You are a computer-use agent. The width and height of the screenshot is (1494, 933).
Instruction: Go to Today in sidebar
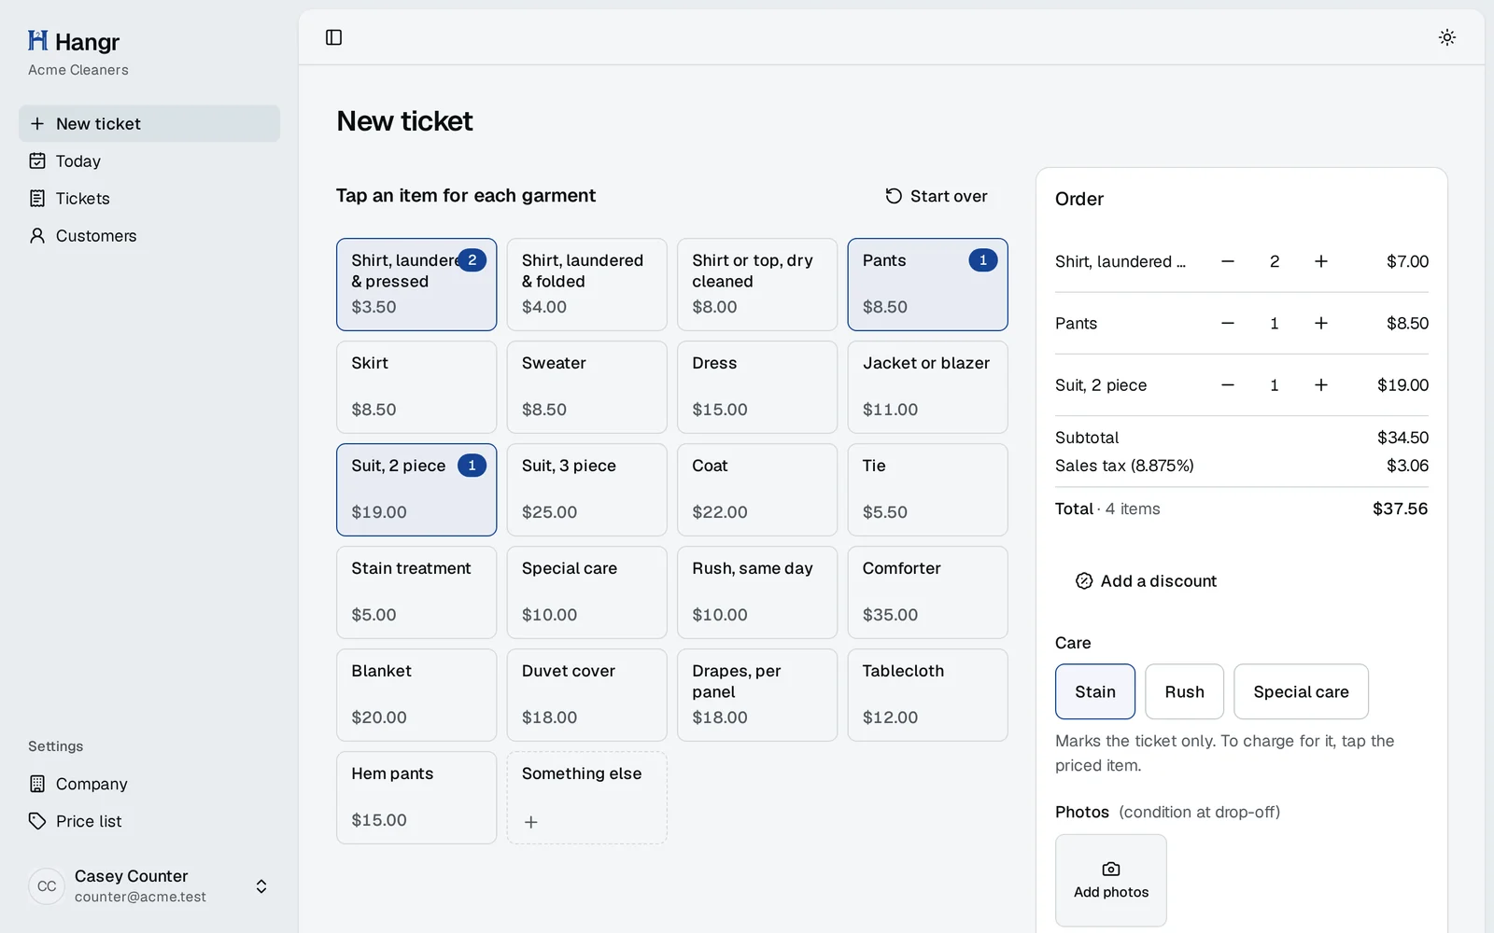coord(149,160)
